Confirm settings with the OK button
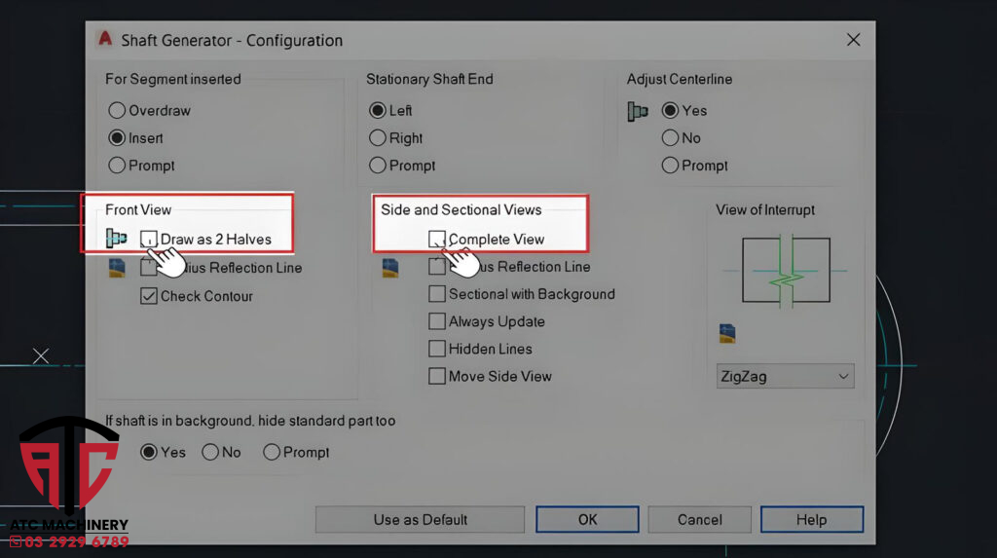 click(x=587, y=520)
